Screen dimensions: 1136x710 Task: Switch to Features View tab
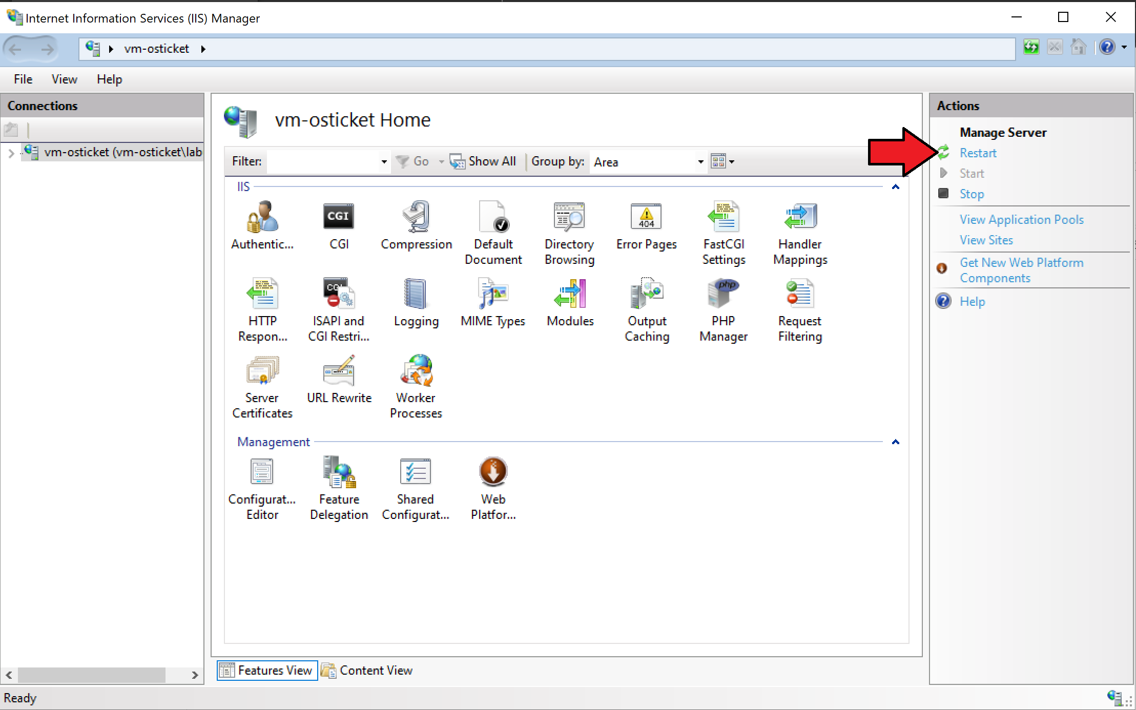tap(266, 670)
